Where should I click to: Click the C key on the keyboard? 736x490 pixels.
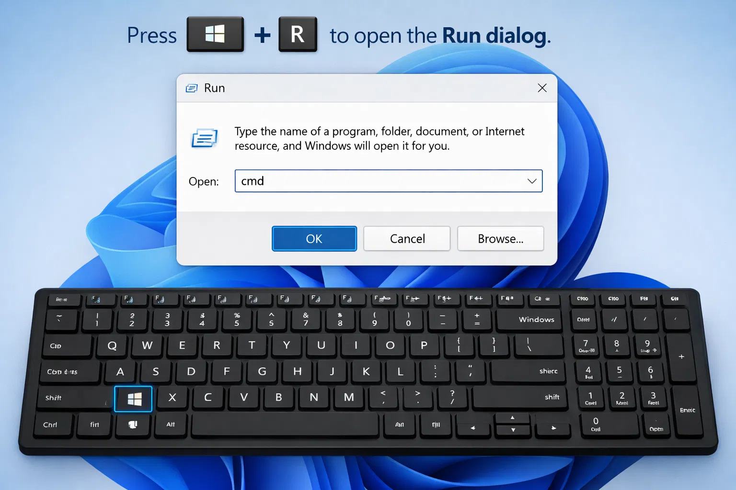[x=208, y=398]
